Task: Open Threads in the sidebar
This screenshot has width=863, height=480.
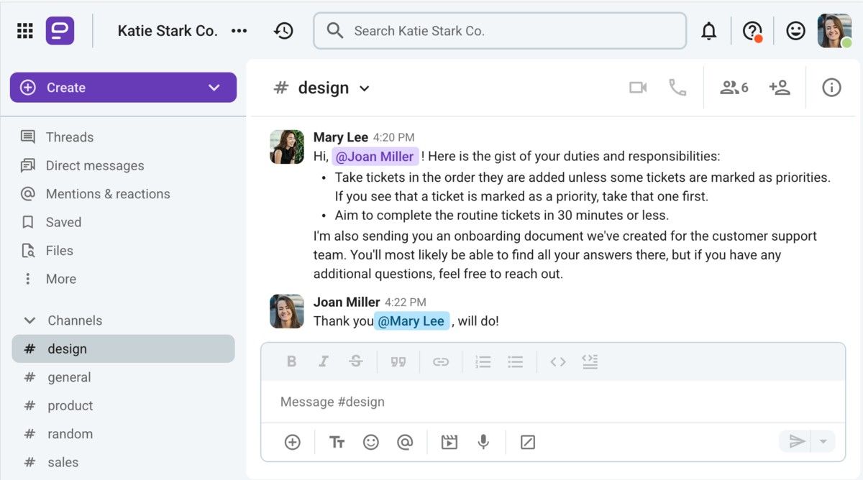Action: click(x=69, y=137)
